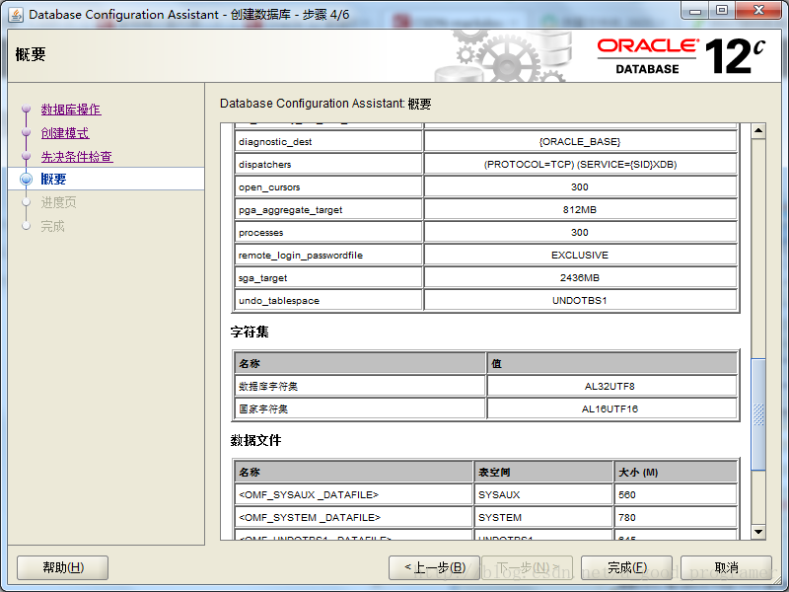This screenshot has width=789, height=592.
Task: Click the pga_aggregate_target parameter cell
Action: 328,209
